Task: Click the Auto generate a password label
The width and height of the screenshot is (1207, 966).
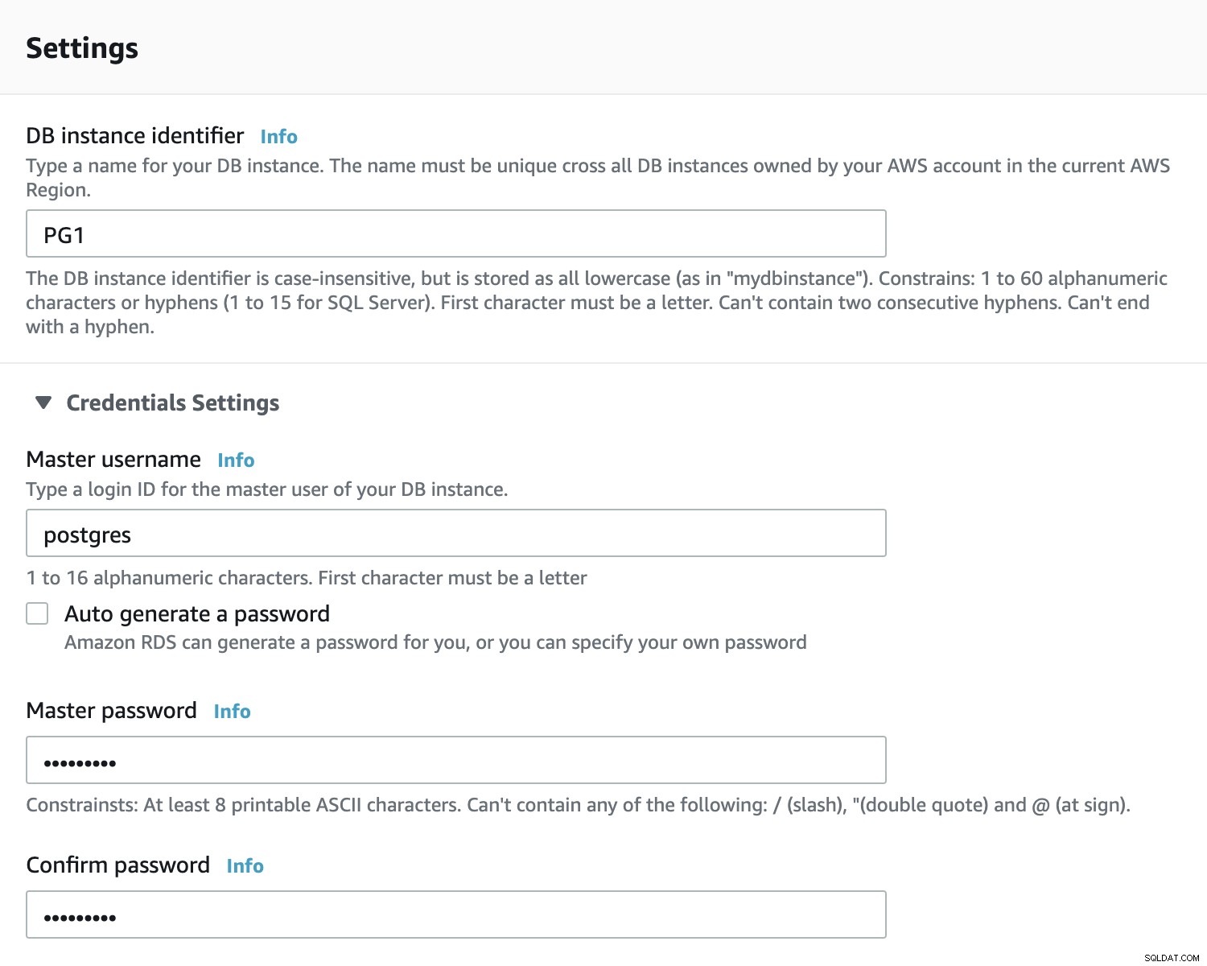Action: 197,614
